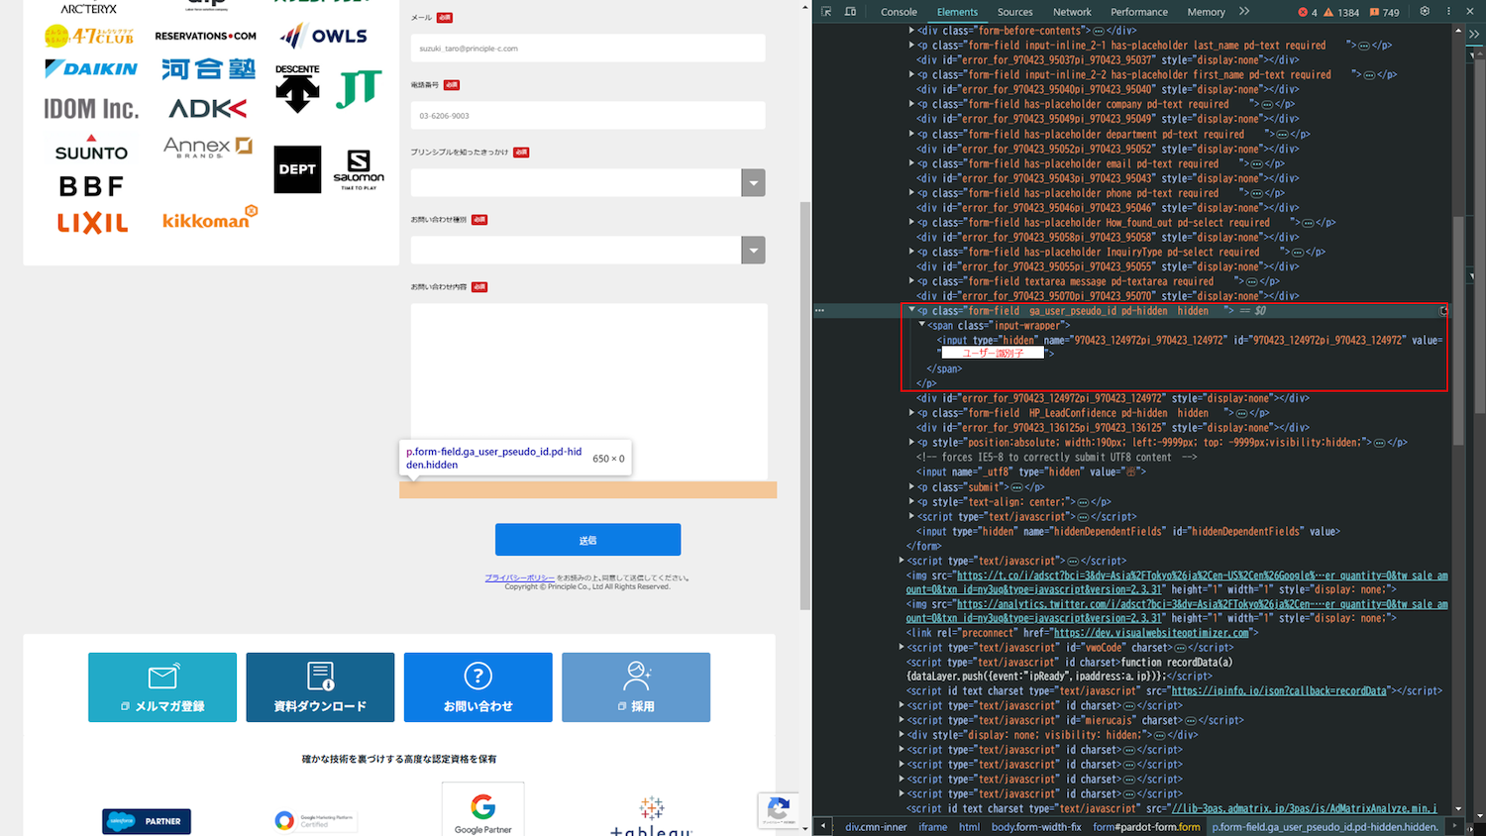This screenshot has width=1486, height=836.
Task: Click the email input field
Action: (587, 48)
